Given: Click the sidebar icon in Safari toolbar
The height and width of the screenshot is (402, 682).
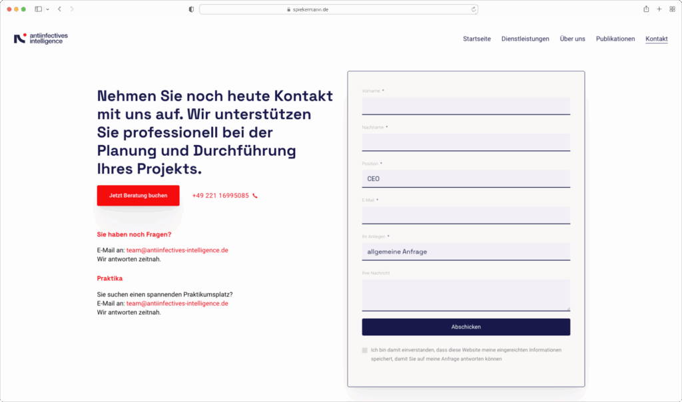Looking at the screenshot, I should (x=38, y=9).
